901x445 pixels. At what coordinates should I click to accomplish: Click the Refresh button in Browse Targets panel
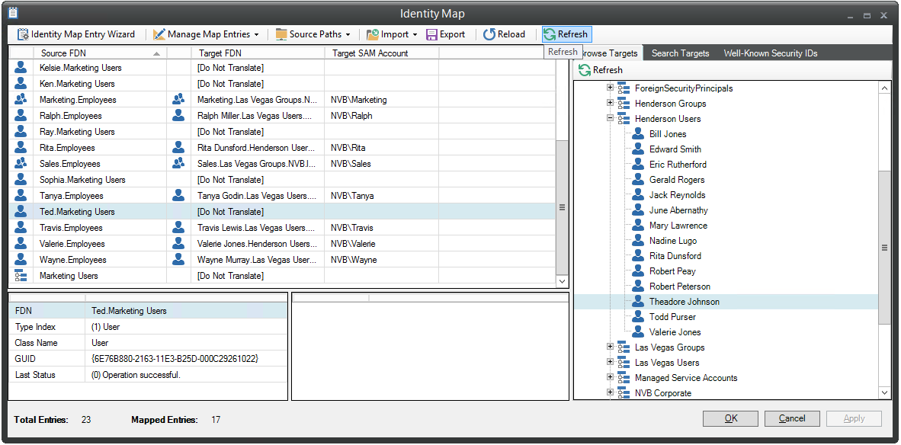601,70
